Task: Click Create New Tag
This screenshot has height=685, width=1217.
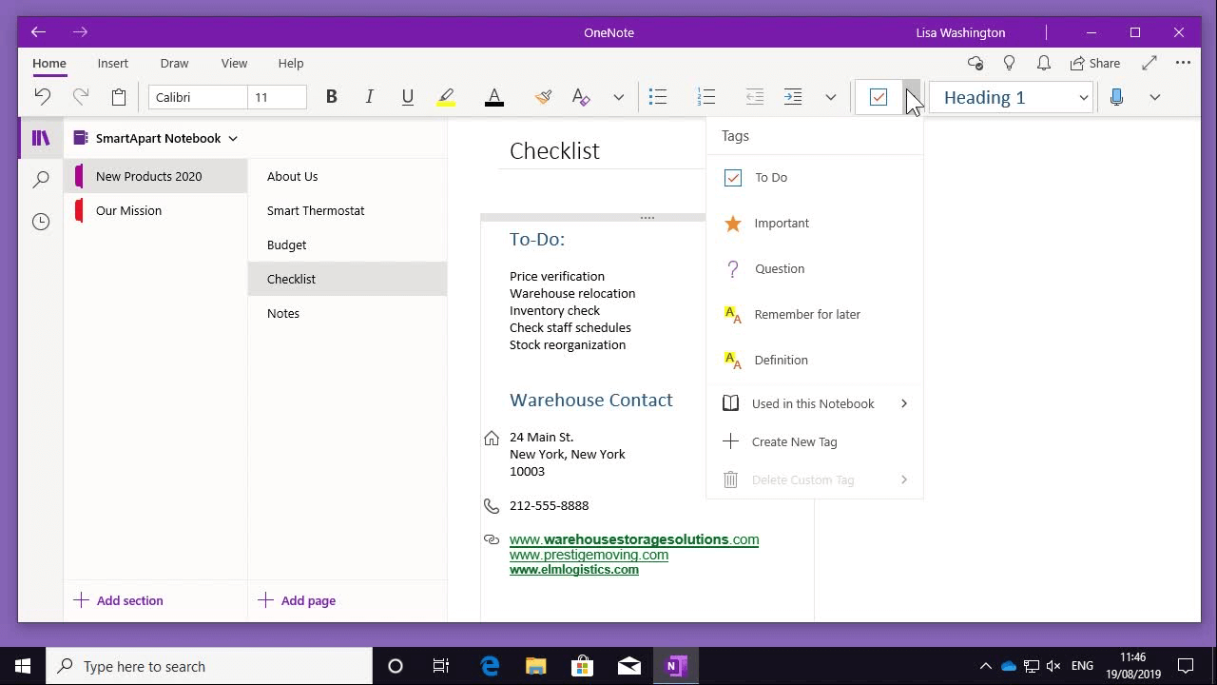Action: click(x=794, y=441)
